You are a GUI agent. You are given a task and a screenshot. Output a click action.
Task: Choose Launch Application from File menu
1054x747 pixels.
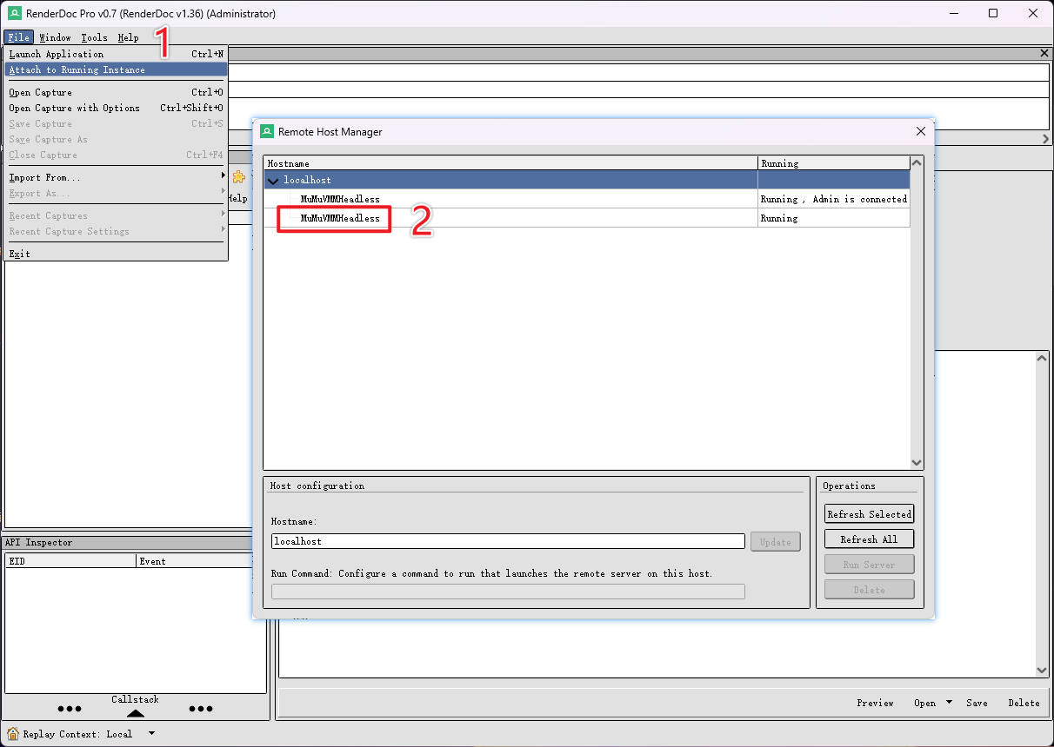[115, 54]
